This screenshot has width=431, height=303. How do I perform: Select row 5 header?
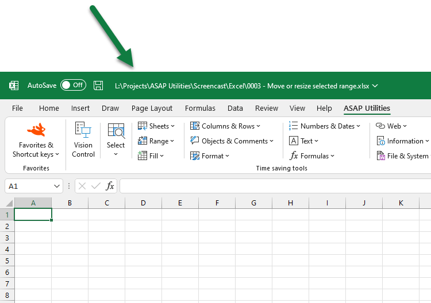pyautogui.click(x=7, y=261)
